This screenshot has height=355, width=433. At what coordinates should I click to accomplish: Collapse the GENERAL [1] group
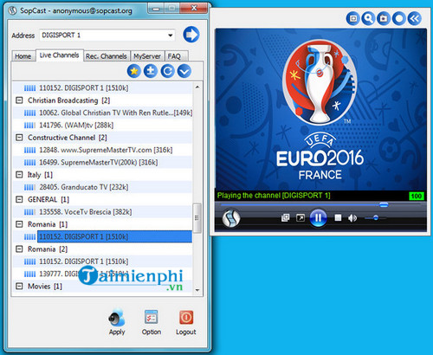click(19, 199)
